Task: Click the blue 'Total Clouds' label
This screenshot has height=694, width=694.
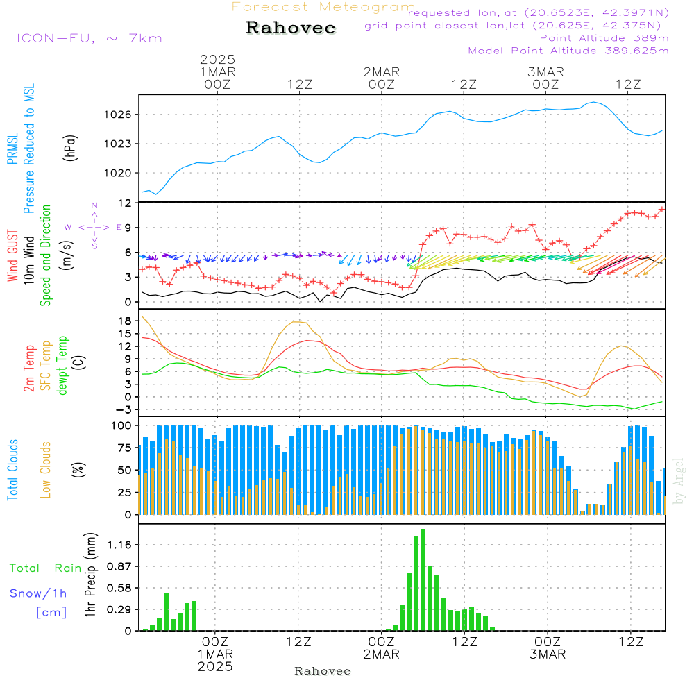Action: point(12,470)
